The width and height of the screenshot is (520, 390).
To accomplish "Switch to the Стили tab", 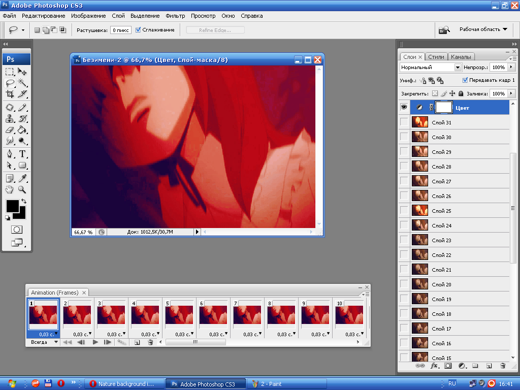I will (x=436, y=57).
